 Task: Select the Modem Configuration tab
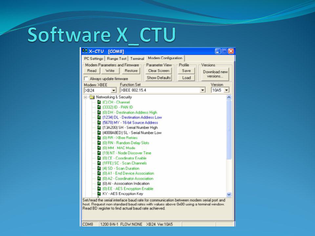pos(165,58)
